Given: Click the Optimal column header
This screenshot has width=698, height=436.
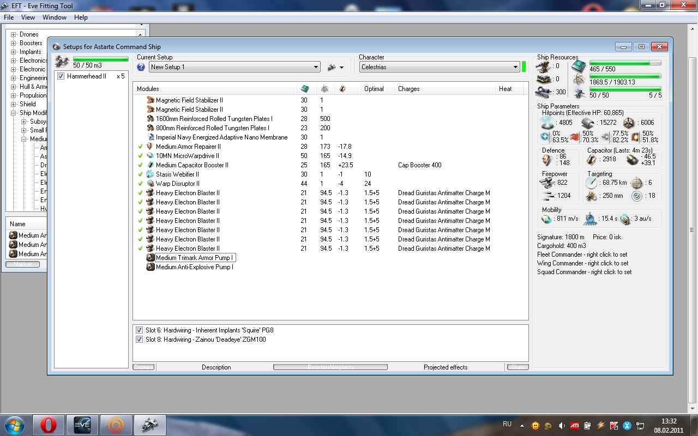Looking at the screenshot, I should tap(377, 89).
